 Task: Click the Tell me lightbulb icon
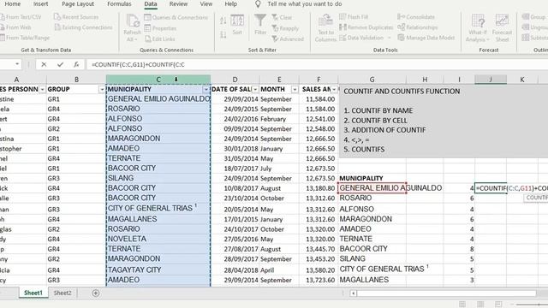(258, 4)
